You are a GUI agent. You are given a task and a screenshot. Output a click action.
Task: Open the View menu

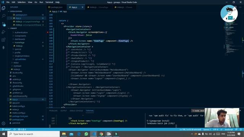(30, 2)
